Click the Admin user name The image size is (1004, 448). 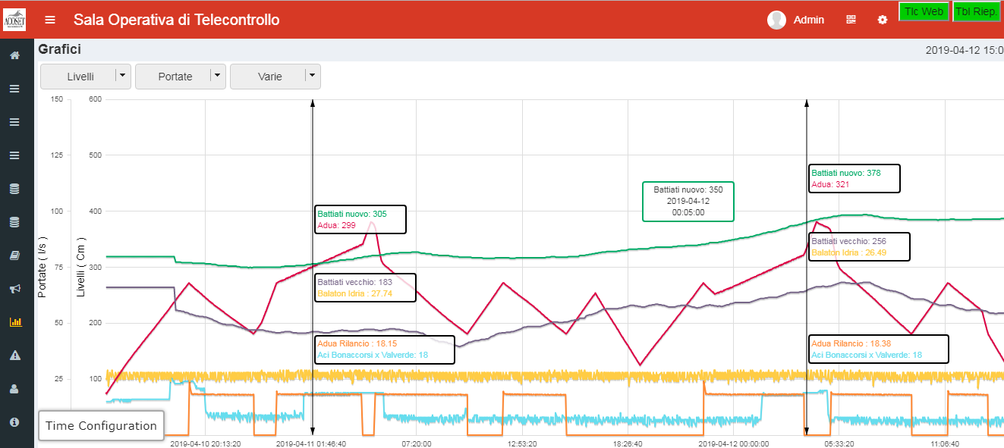[x=809, y=20]
